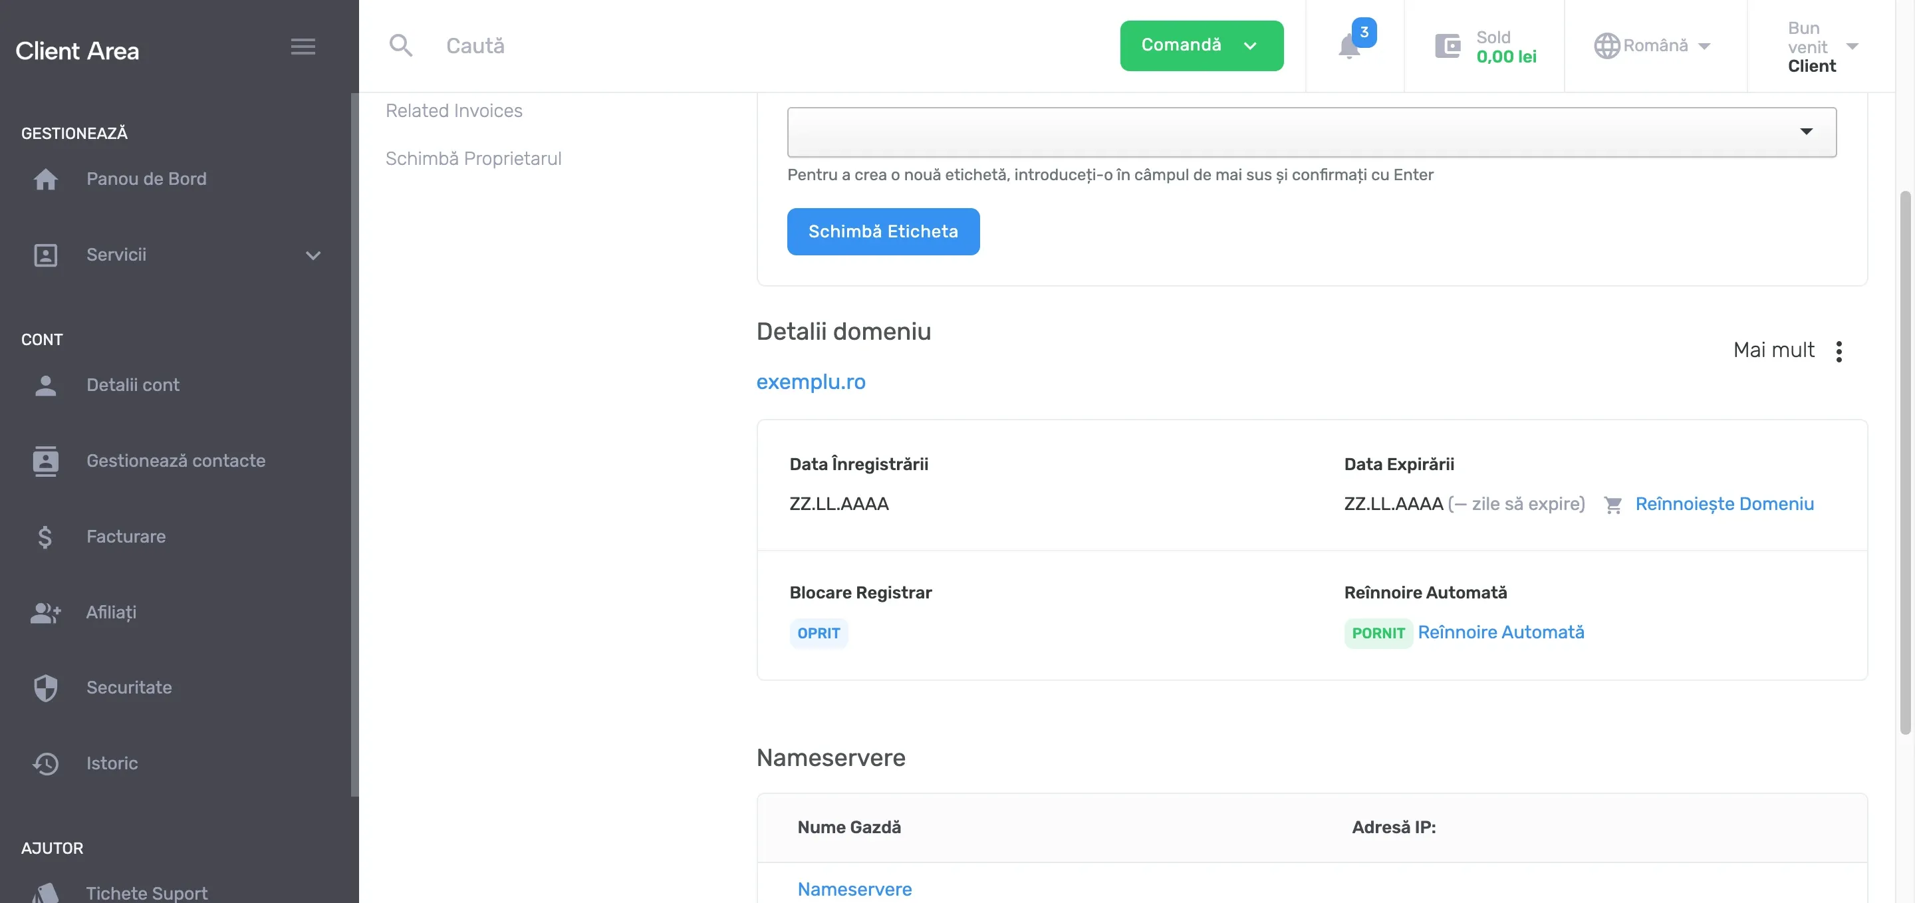Screen dimensions: 1915x903
Task: Open Related Invoices in side menu
Action: 453,110
